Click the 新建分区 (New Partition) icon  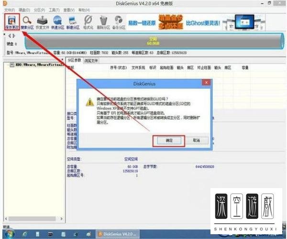click(x=73, y=22)
